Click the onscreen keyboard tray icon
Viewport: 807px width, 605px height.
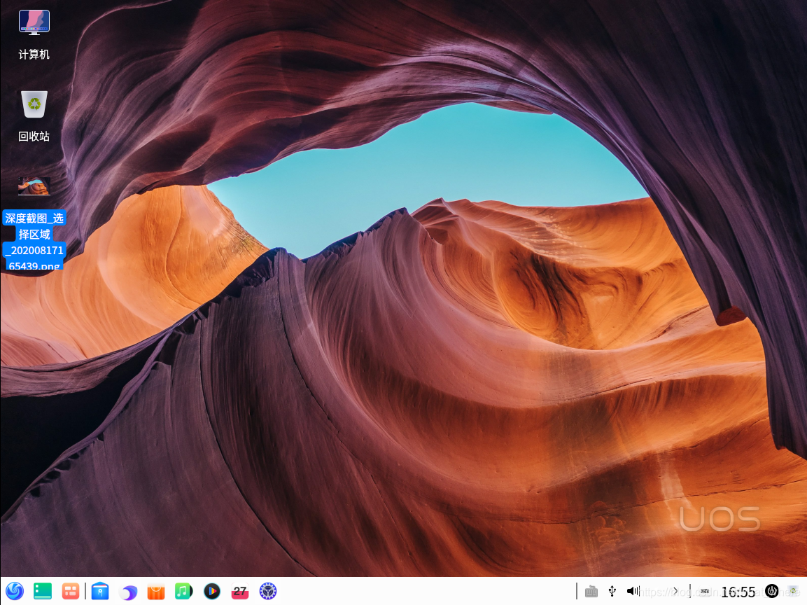tap(591, 592)
